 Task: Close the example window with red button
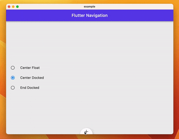[9, 7]
